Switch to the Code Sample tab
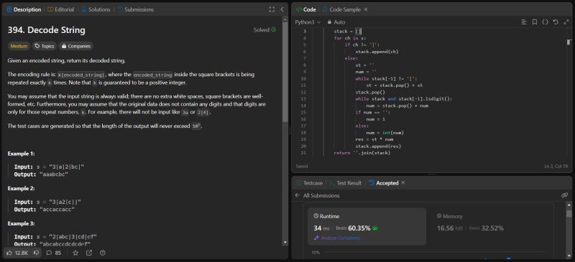Image resolution: width=575 pixels, height=262 pixels. tap(342, 9)
